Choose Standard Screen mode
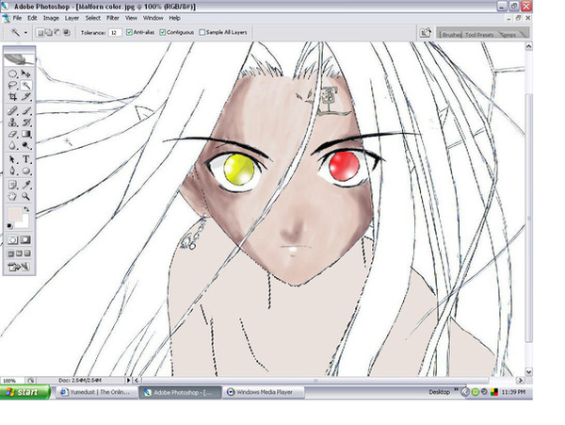 click(x=10, y=253)
